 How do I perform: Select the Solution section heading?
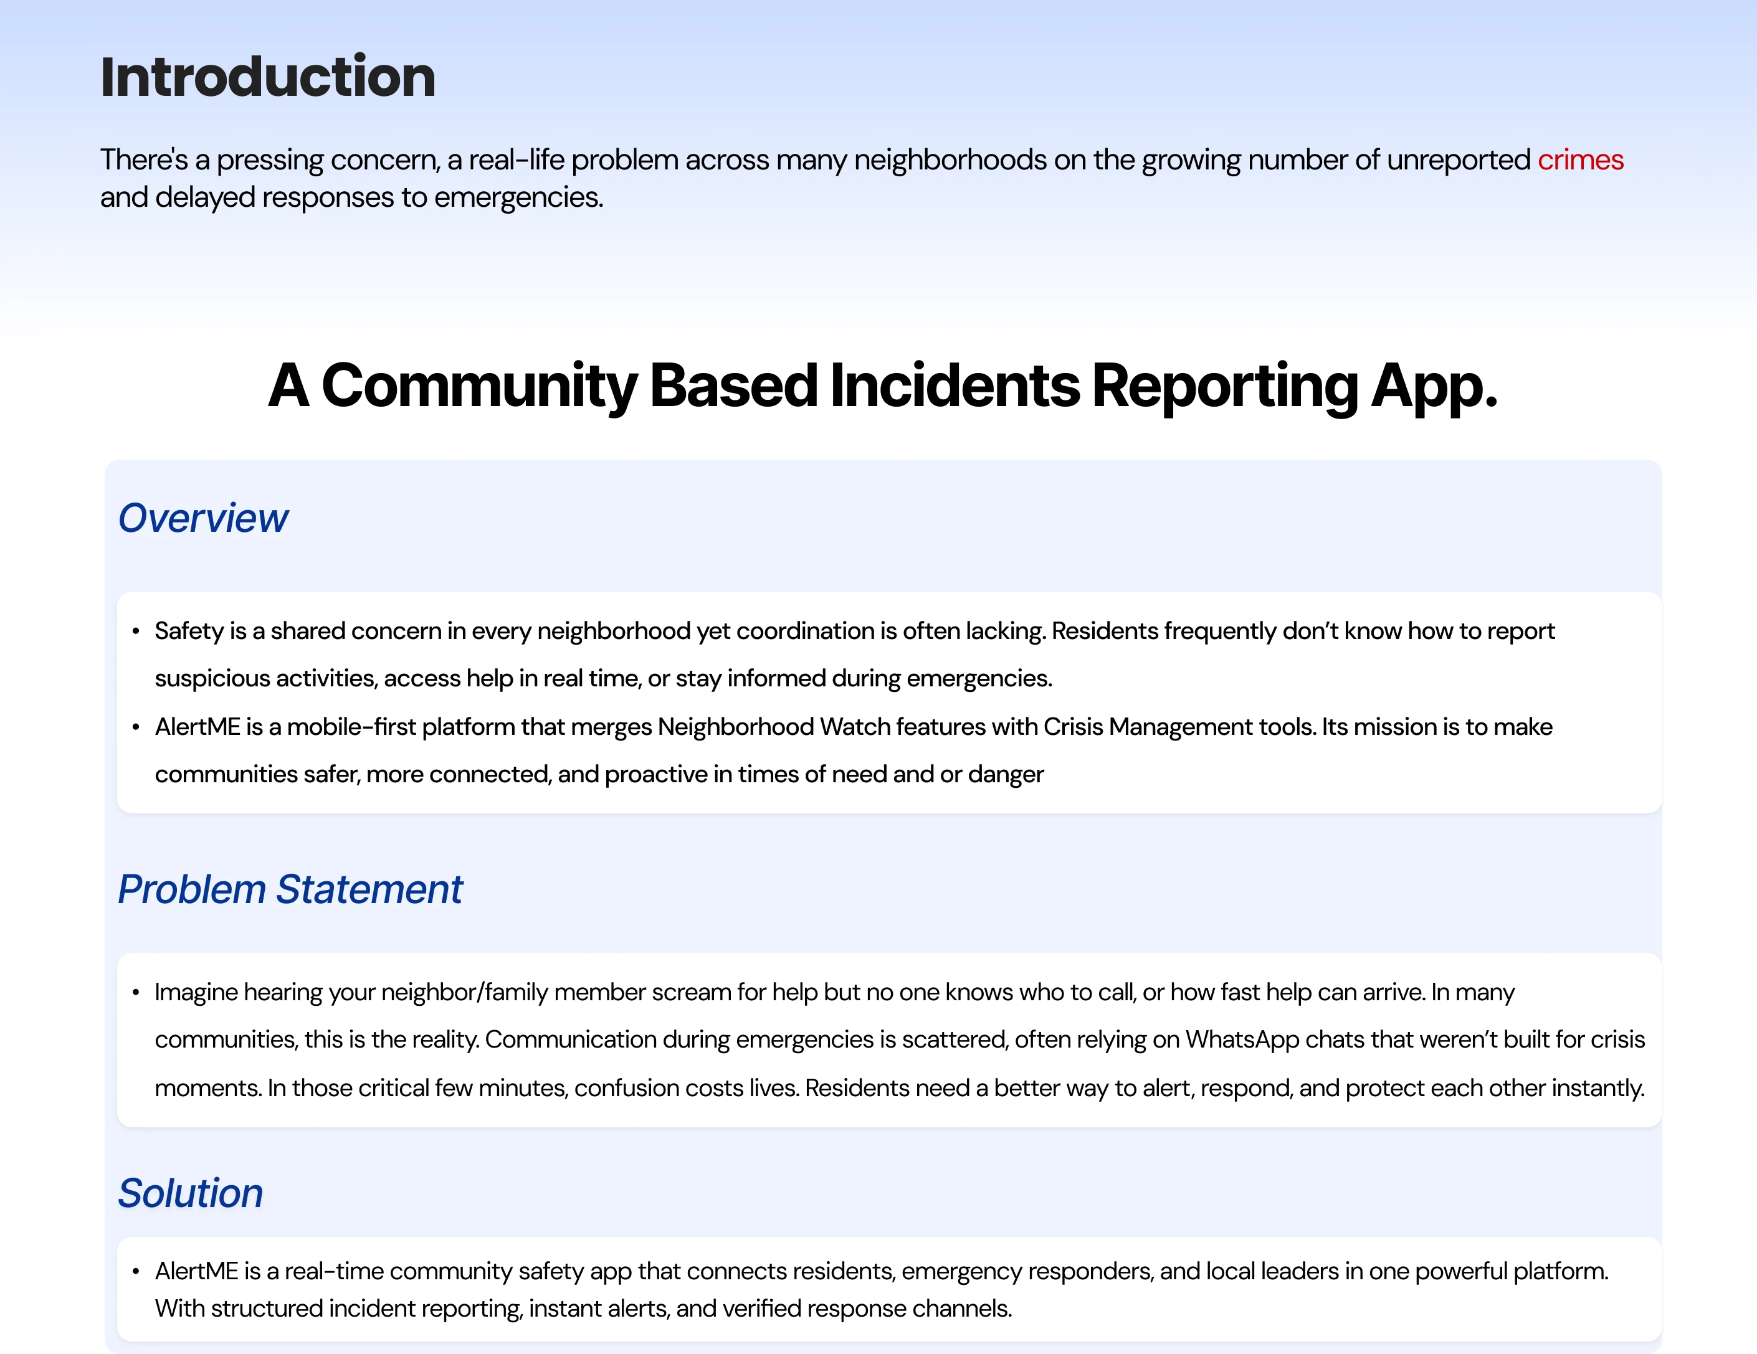[191, 1193]
